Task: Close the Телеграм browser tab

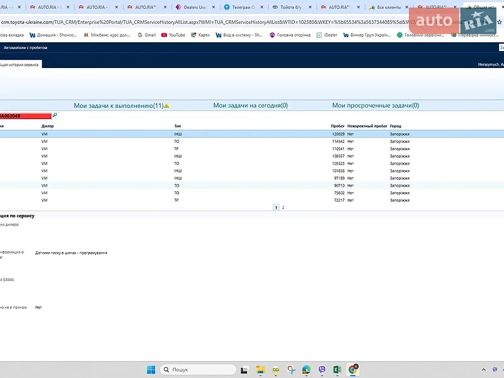Action: pyautogui.click(x=261, y=7)
